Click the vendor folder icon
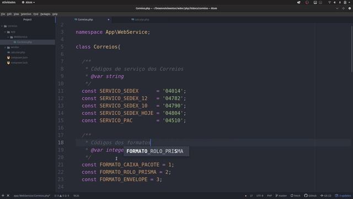Screen dimensions: 353x199 coord(8,48)
